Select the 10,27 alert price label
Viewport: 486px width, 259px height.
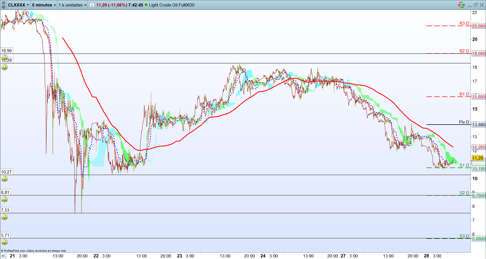pyautogui.click(x=6, y=172)
